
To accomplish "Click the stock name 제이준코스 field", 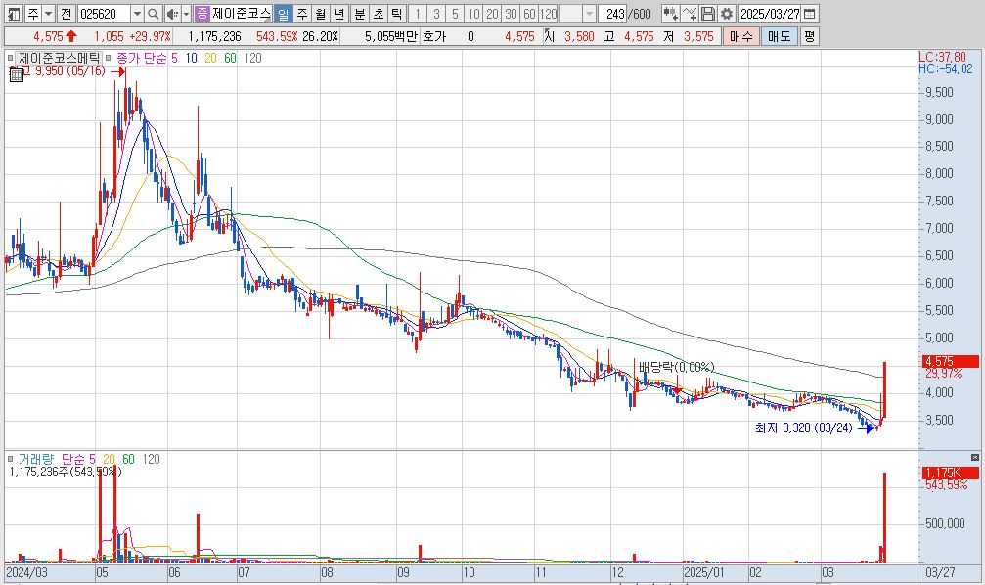I will pos(242,13).
